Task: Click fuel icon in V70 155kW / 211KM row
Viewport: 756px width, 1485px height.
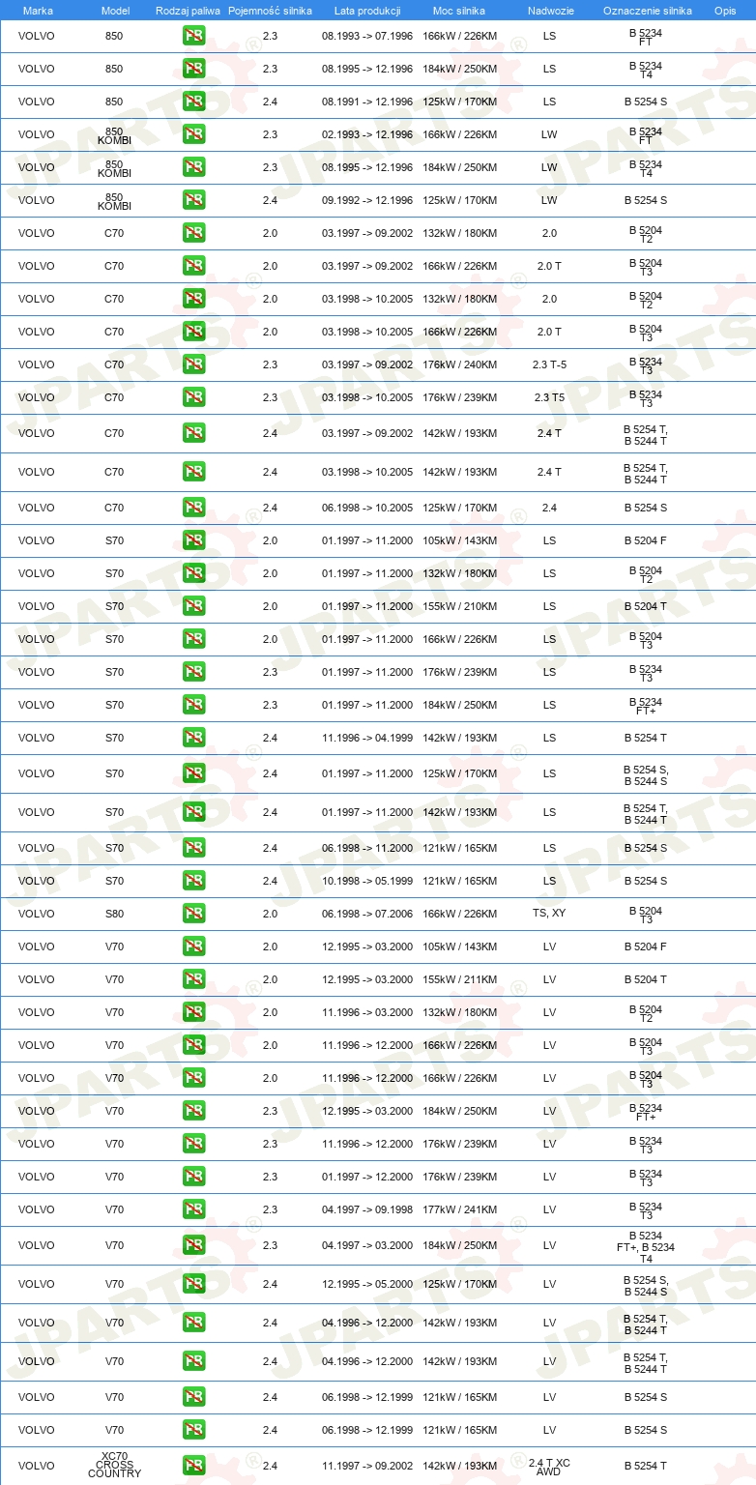Action: pos(193,980)
